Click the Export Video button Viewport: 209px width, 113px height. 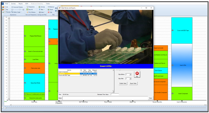coord(133,83)
